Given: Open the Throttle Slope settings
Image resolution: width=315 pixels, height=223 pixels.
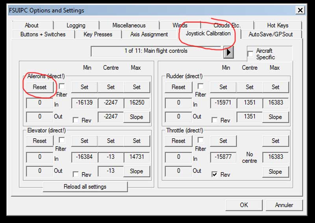Looking at the screenshot, I should tap(275, 172).
